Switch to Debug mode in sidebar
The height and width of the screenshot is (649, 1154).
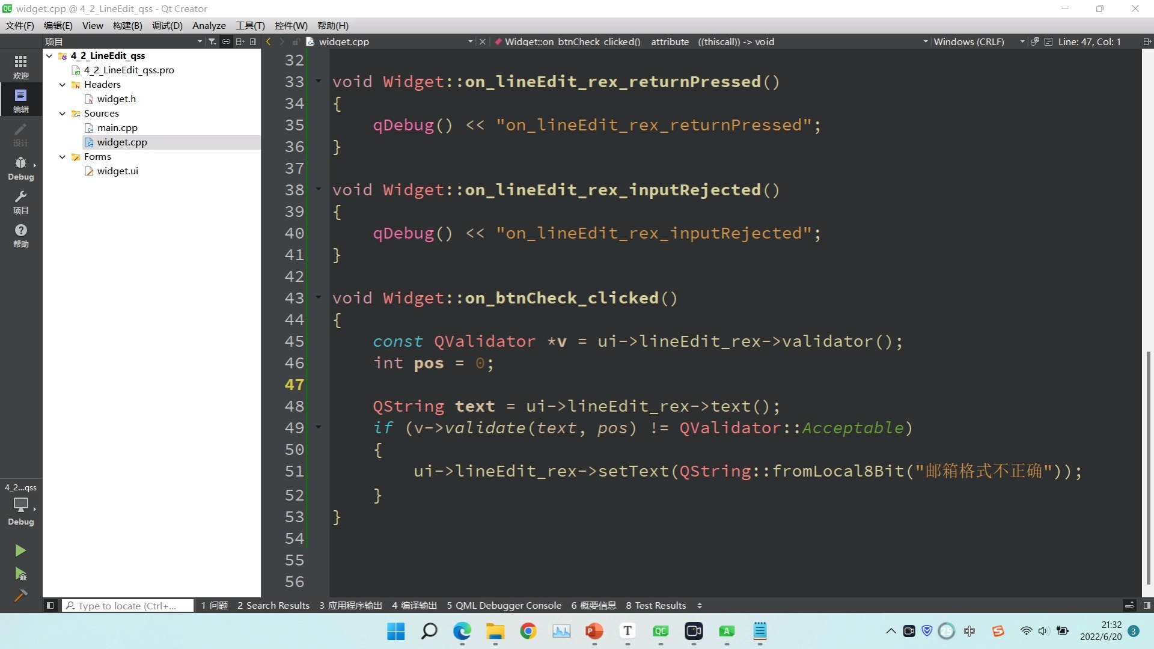coord(20,168)
